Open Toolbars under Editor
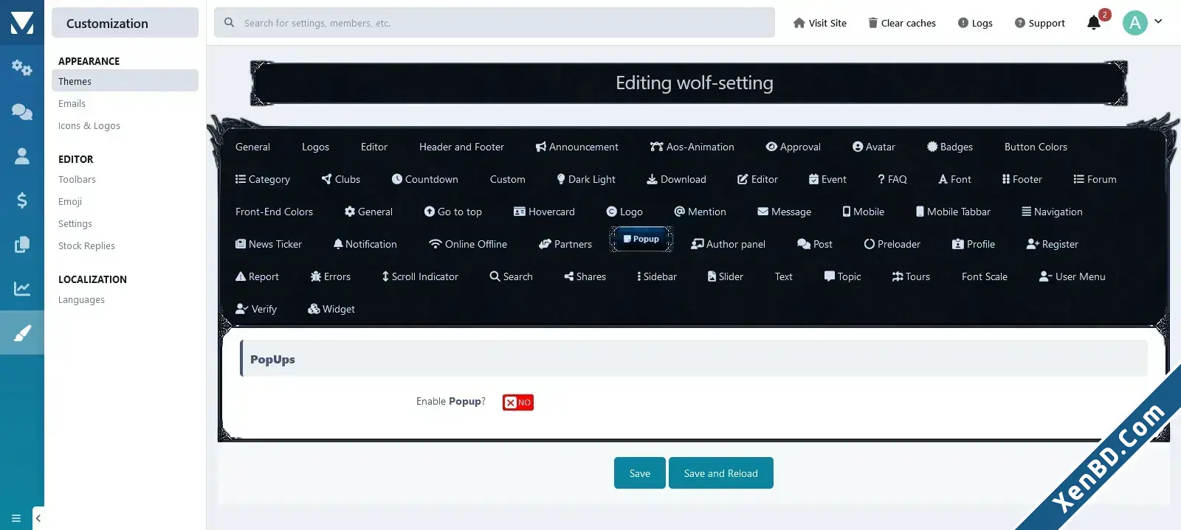Viewport: 1181px width, 530px height. 77,180
